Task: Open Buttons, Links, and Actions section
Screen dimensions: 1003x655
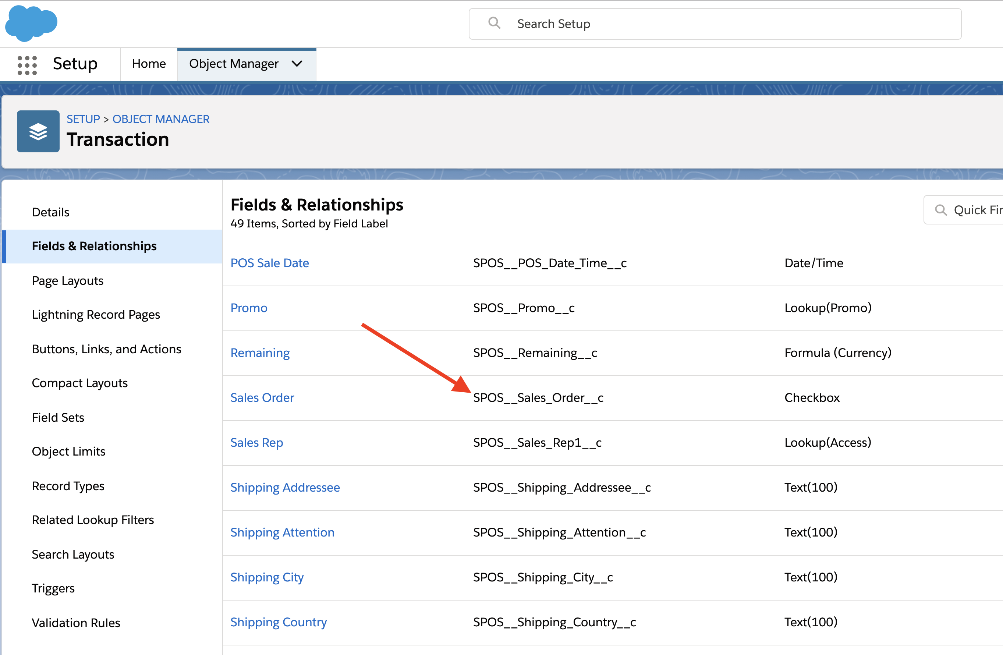Action: (106, 349)
